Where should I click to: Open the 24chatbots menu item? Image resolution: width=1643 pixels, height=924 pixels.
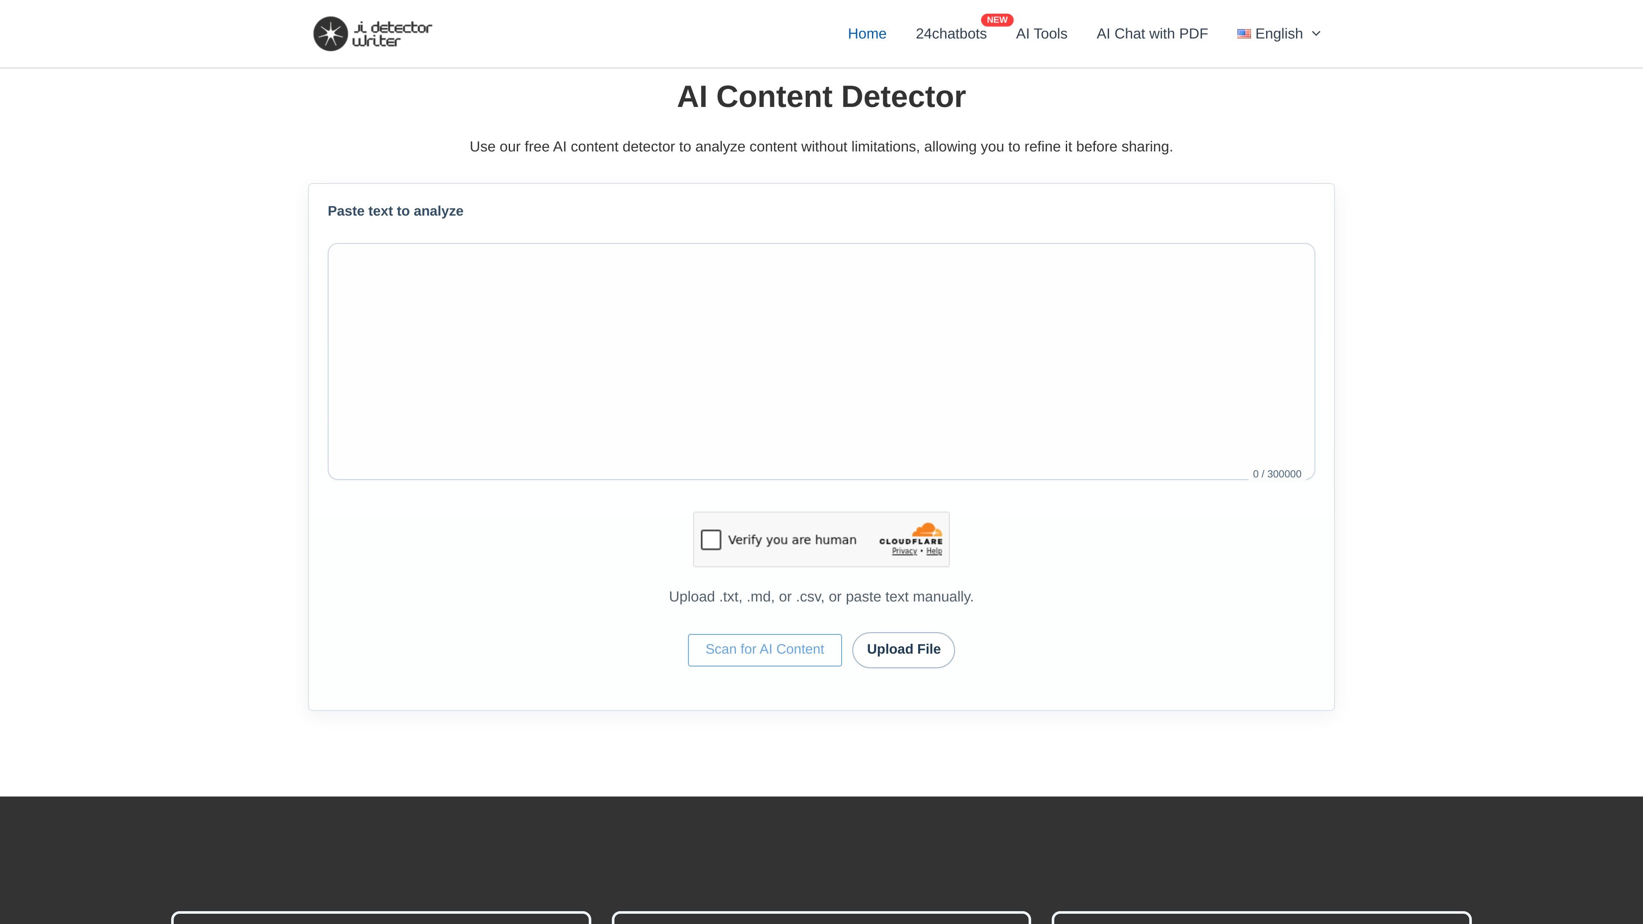951,34
